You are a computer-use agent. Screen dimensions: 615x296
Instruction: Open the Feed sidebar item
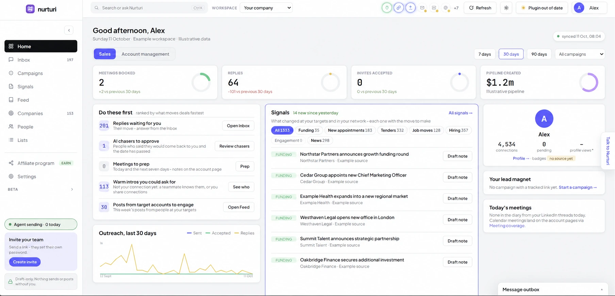(x=41, y=100)
